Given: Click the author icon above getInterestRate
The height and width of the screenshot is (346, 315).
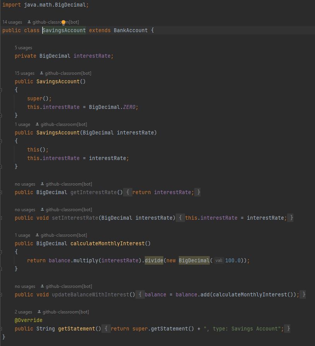Looking at the screenshot, I should [x=42, y=184].
